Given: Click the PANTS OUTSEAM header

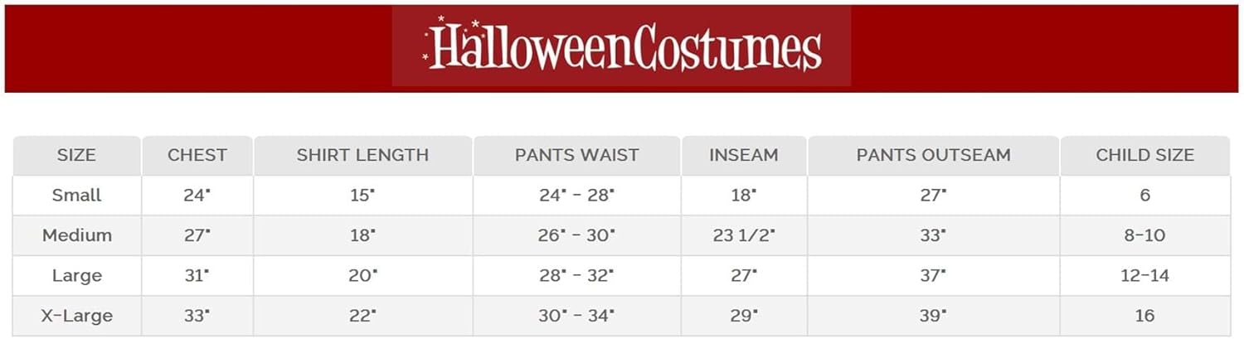Looking at the screenshot, I should (x=933, y=155).
